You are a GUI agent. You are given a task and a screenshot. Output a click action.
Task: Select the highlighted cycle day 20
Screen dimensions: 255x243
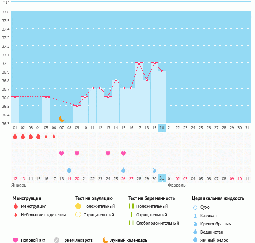pos(162,128)
